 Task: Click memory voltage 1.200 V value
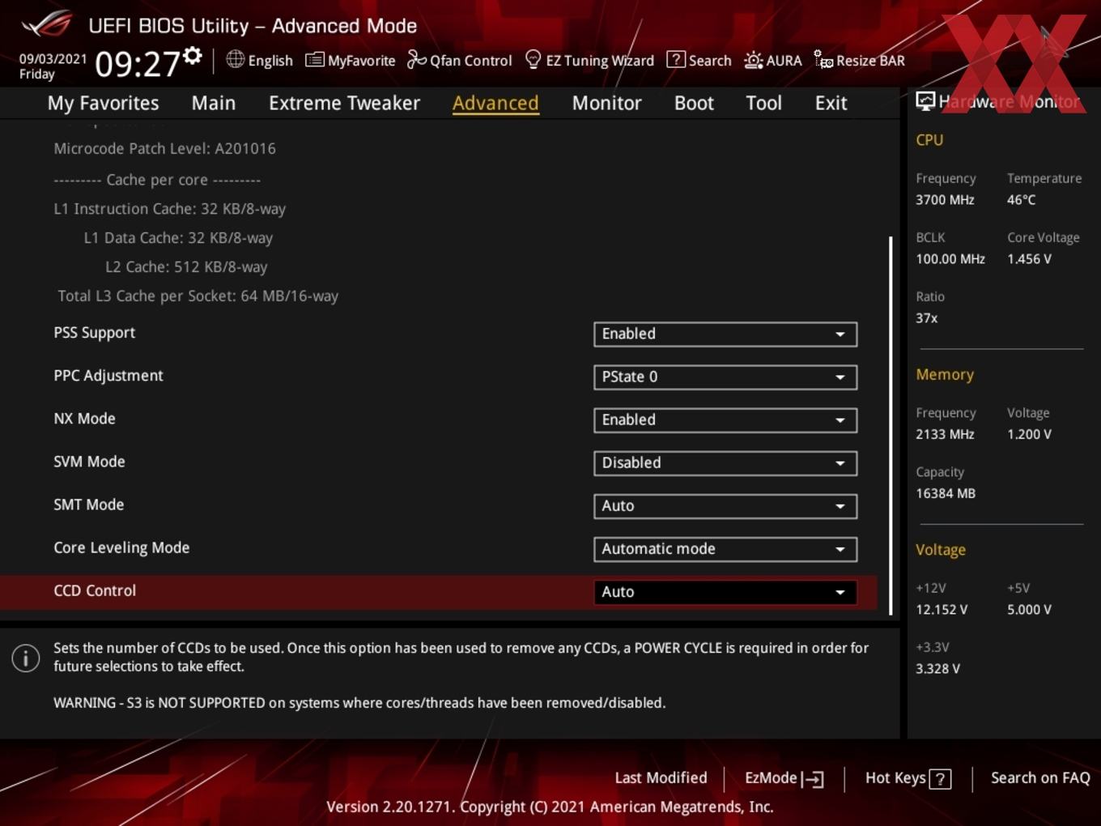1029,434
